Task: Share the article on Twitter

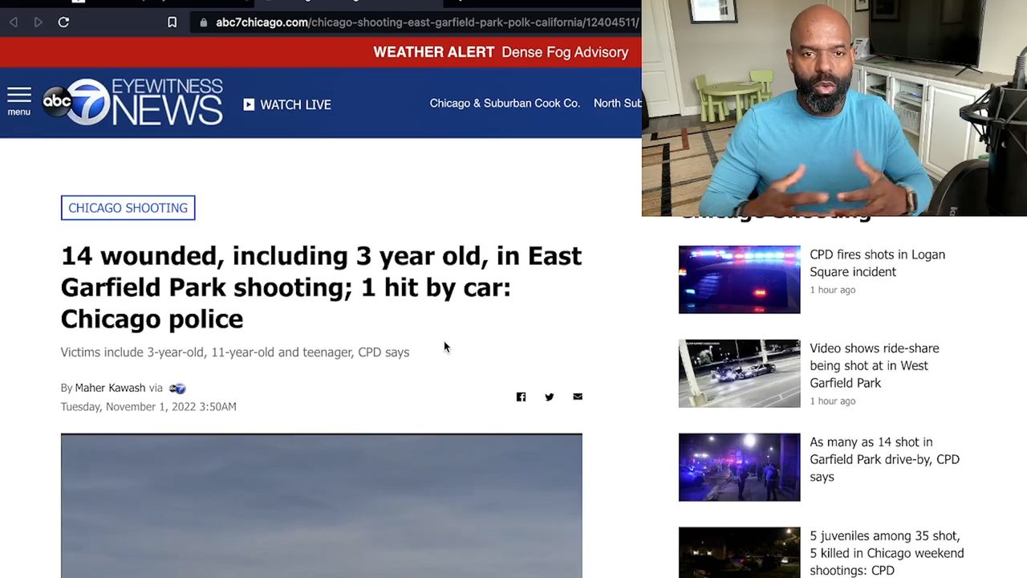Action: 549,397
